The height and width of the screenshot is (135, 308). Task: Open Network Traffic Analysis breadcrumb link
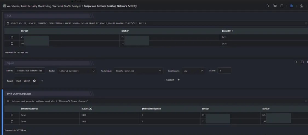(67, 6)
